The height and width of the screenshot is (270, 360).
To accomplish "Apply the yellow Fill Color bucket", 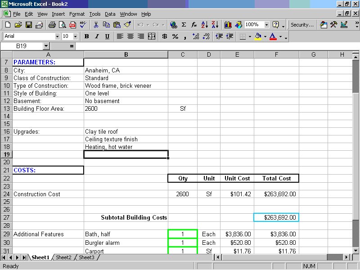I will pyautogui.click(x=258, y=36).
